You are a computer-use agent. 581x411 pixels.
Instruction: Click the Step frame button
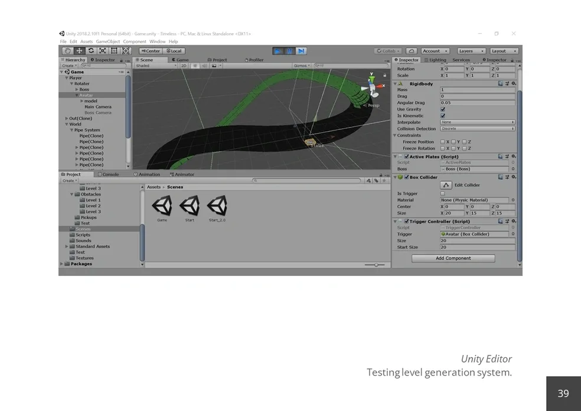tap(301, 51)
